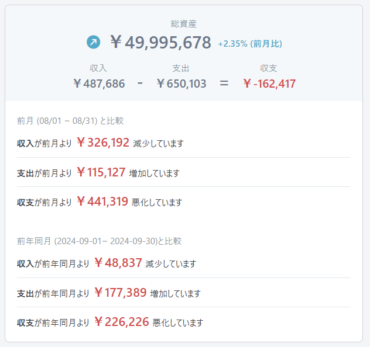The width and height of the screenshot is (370, 347).
Task: Click the income amount ¥487,686
Action: [99, 84]
